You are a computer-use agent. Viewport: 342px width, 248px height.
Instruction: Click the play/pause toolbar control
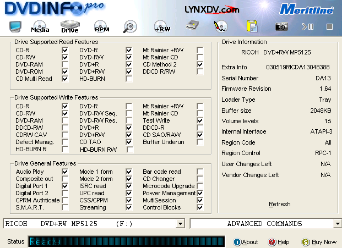(x=307, y=27)
